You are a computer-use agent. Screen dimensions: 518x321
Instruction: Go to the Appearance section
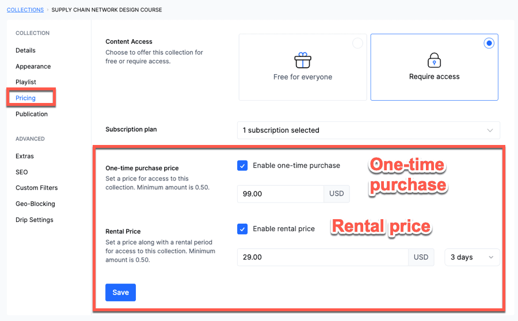[x=33, y=67]
